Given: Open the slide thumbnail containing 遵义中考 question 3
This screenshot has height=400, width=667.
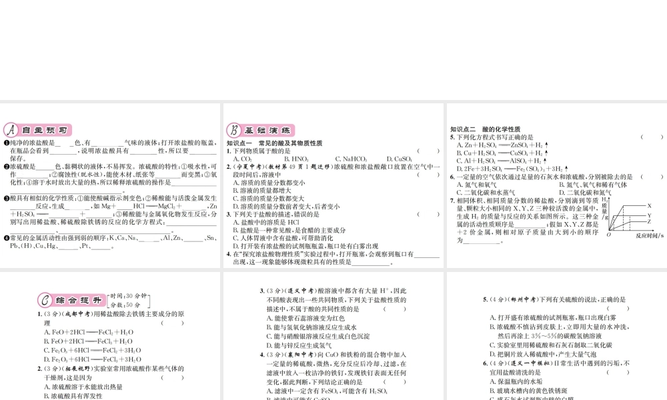Looking at the screenshot, I should click(333, 336).
